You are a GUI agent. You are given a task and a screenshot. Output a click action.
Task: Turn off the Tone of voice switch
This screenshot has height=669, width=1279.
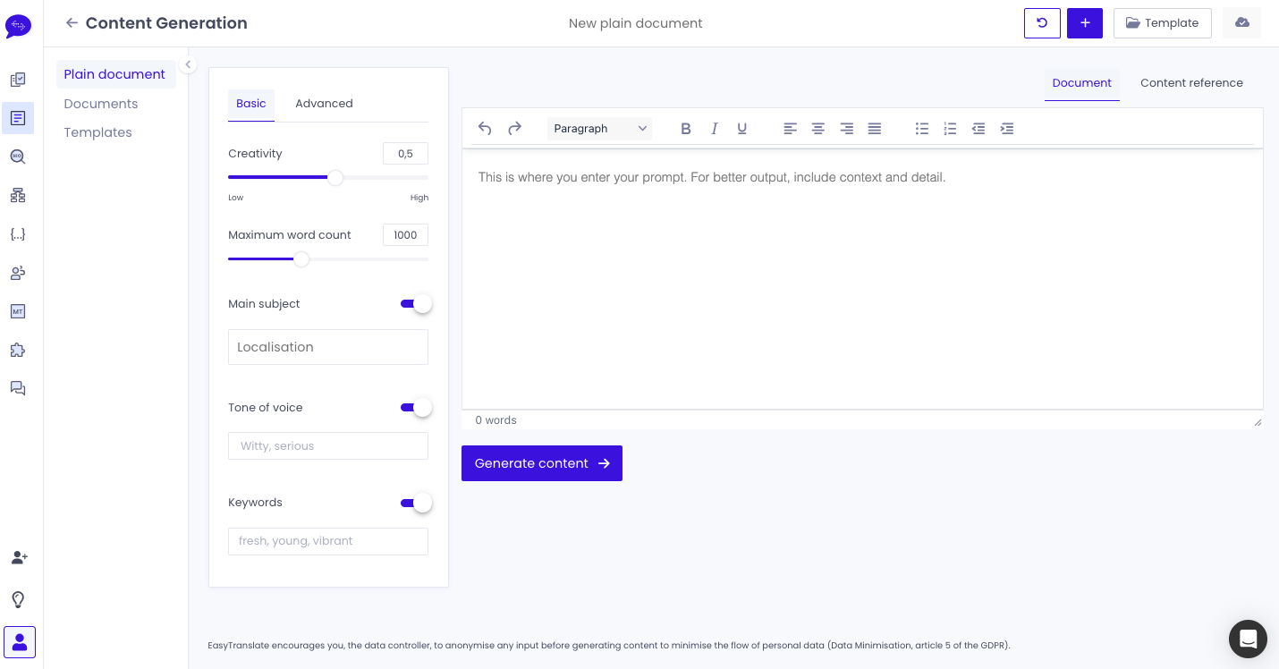coord(416,408)
